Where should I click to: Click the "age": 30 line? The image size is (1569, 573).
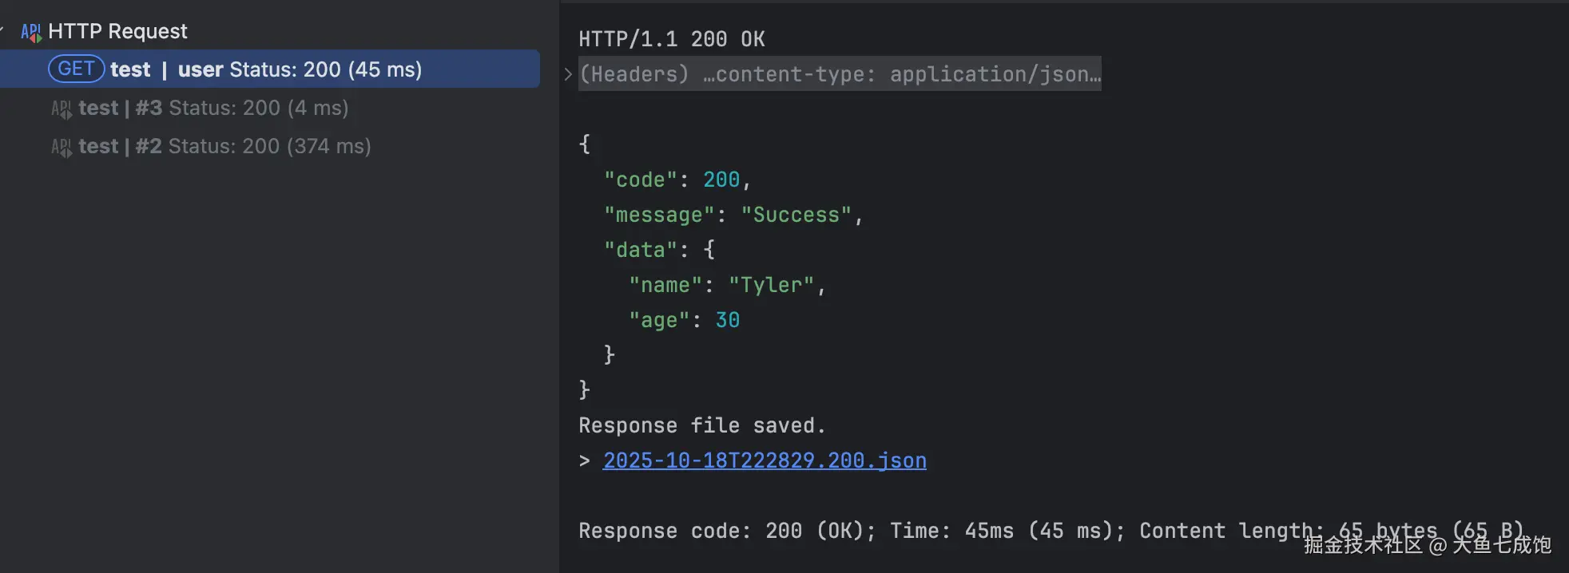click(x=684, y=320)
